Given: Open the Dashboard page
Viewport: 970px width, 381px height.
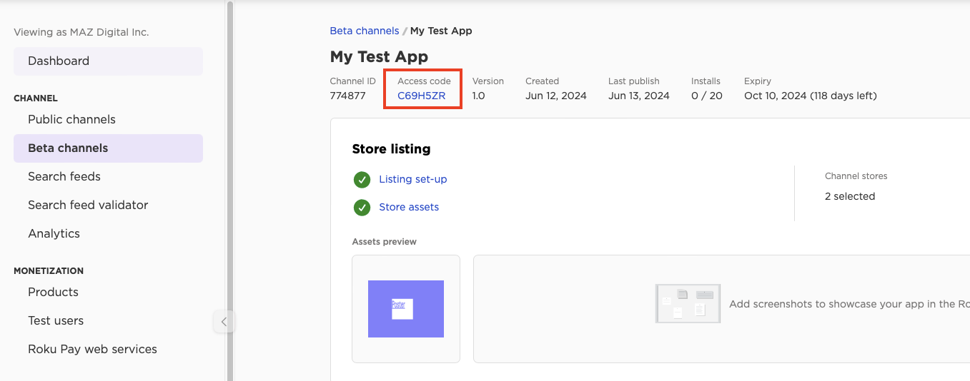Looking at the screenshot, I should pyautogui.click(x=108, y=61).
